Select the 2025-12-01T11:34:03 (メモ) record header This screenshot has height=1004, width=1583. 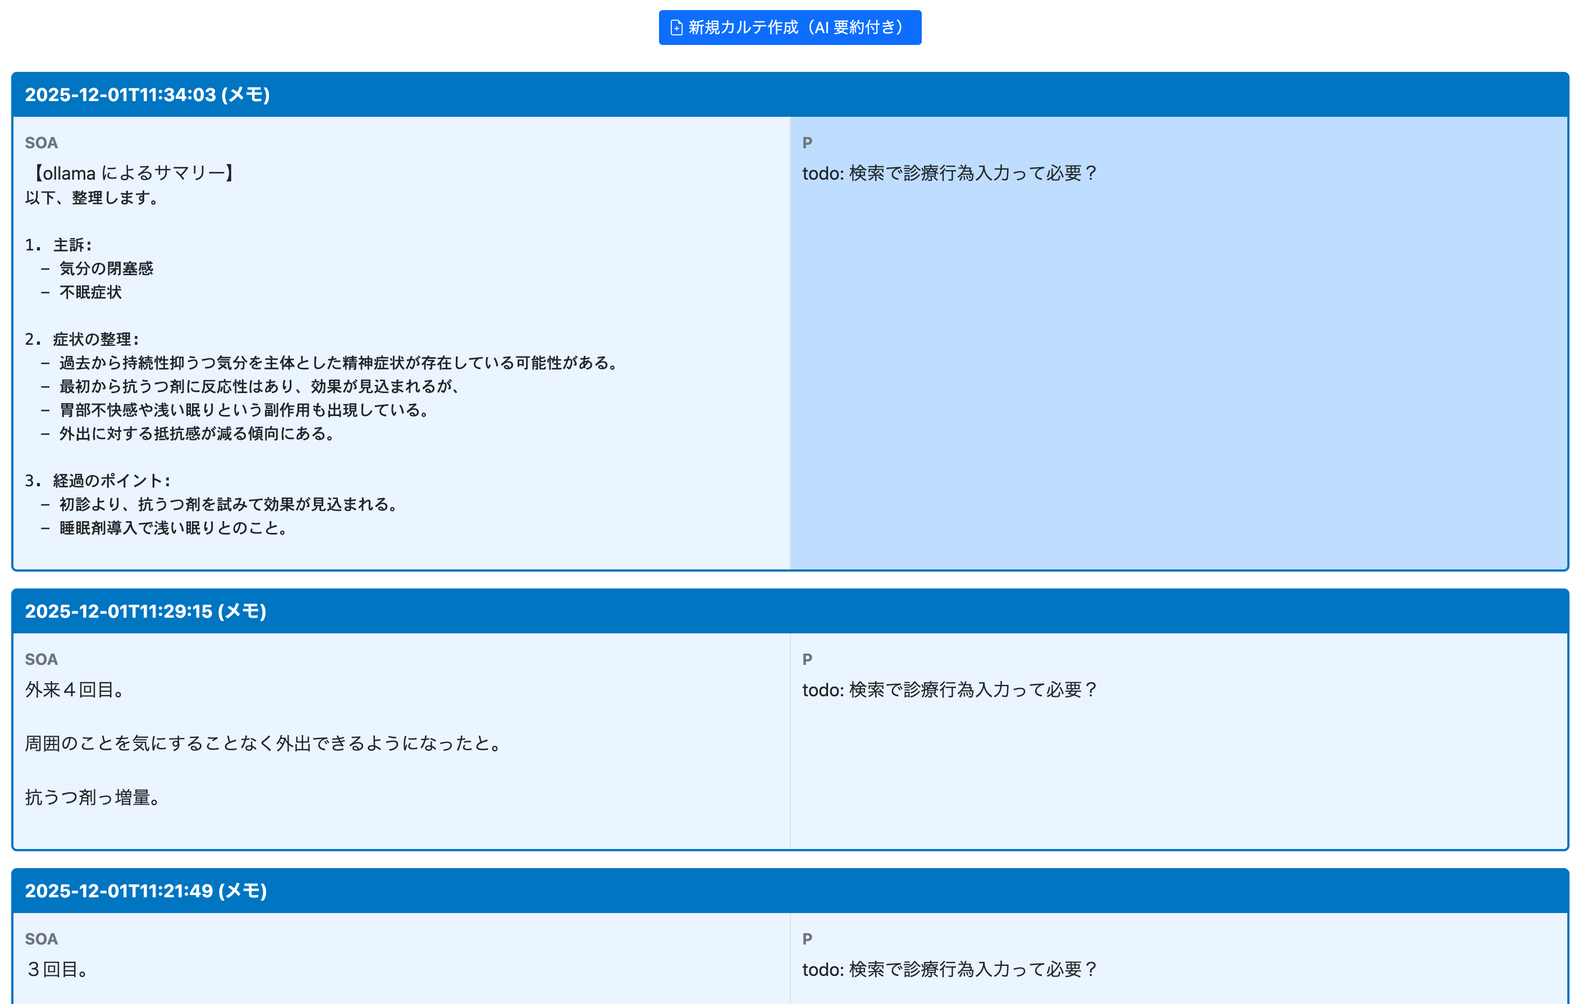147,95
